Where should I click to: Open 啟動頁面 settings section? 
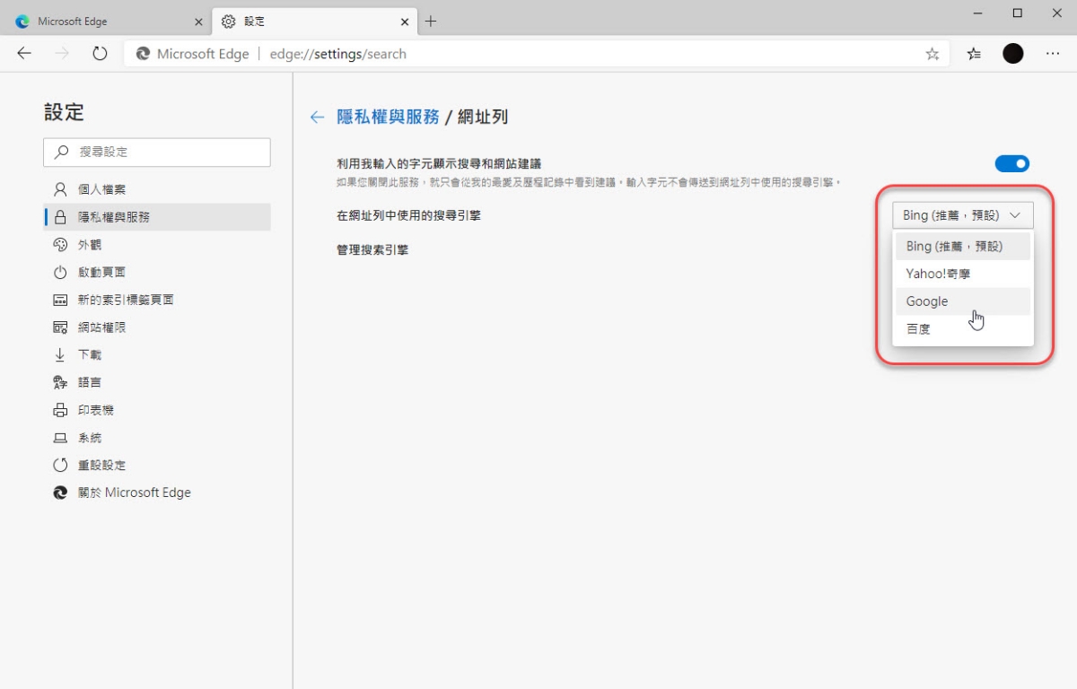(157, 272)
